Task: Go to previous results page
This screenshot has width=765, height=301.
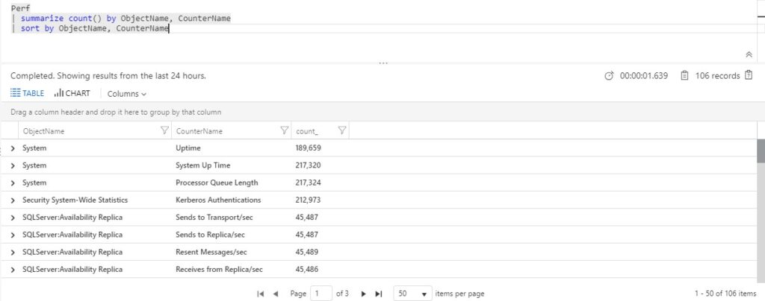Action: [x=276, y=294]
